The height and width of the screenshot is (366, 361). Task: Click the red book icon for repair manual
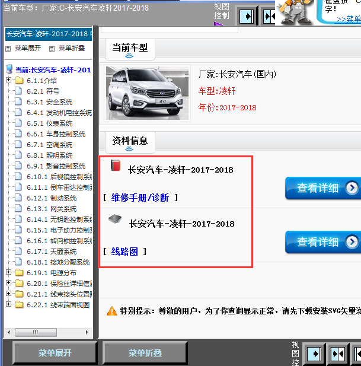pos(116,166)
